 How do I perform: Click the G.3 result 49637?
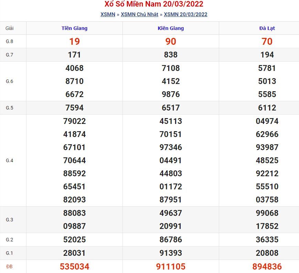(x=171, y=213)
